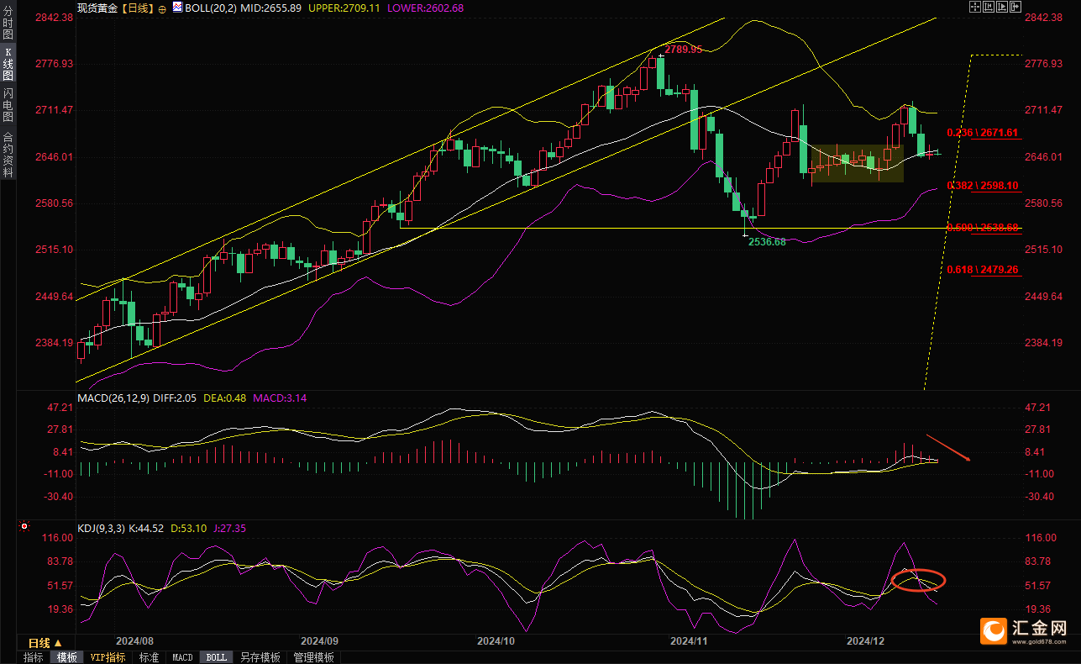Click the crosshair cursor icon at top right
The height and width of the screenshot is (664, 1081).
click(x=975, y=7)
